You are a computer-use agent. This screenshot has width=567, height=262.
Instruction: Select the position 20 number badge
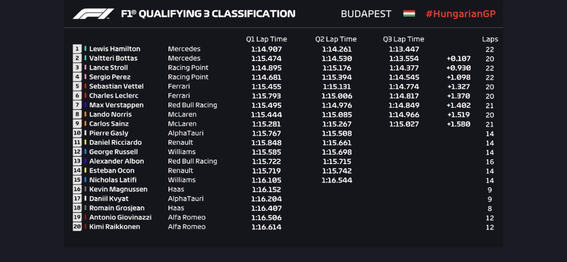pyautogui.click(x=77, y=227)
